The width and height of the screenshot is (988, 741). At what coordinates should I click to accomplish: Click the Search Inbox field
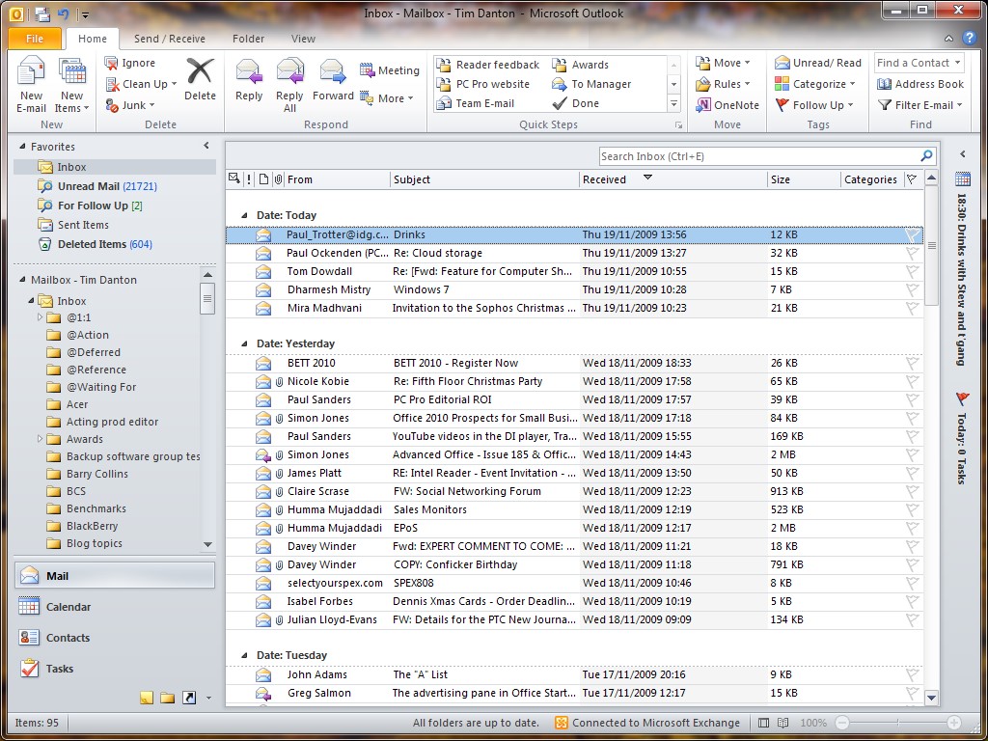click(x=759, y=156)
